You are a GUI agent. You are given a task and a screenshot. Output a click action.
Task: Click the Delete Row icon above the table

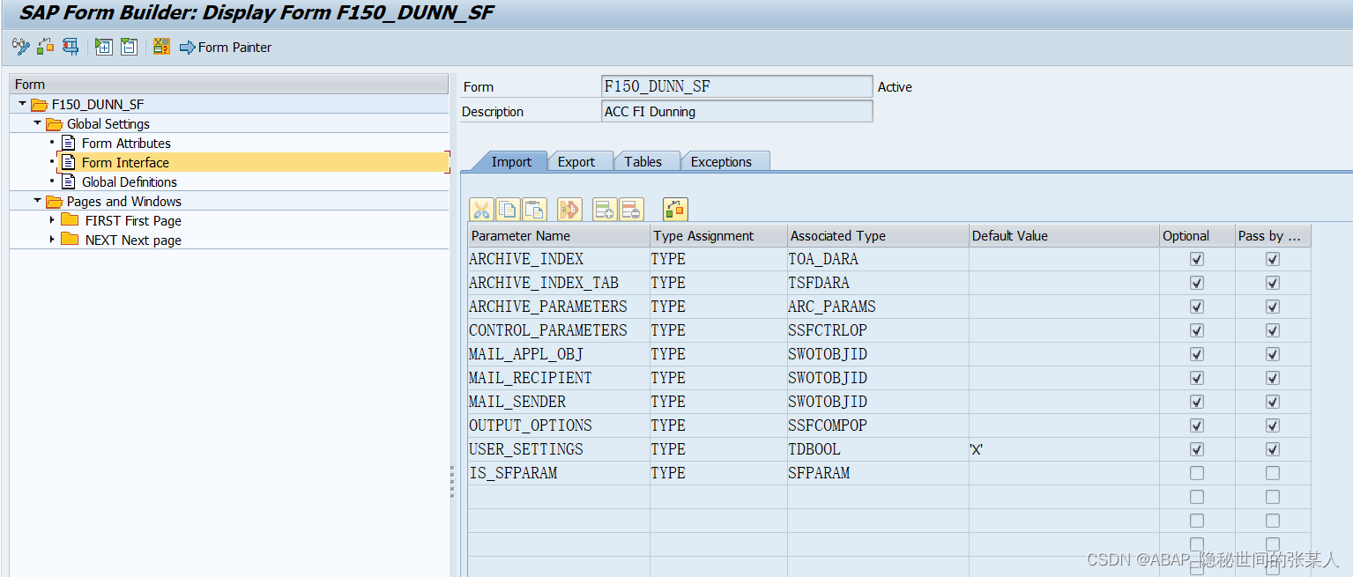(631, 210)
